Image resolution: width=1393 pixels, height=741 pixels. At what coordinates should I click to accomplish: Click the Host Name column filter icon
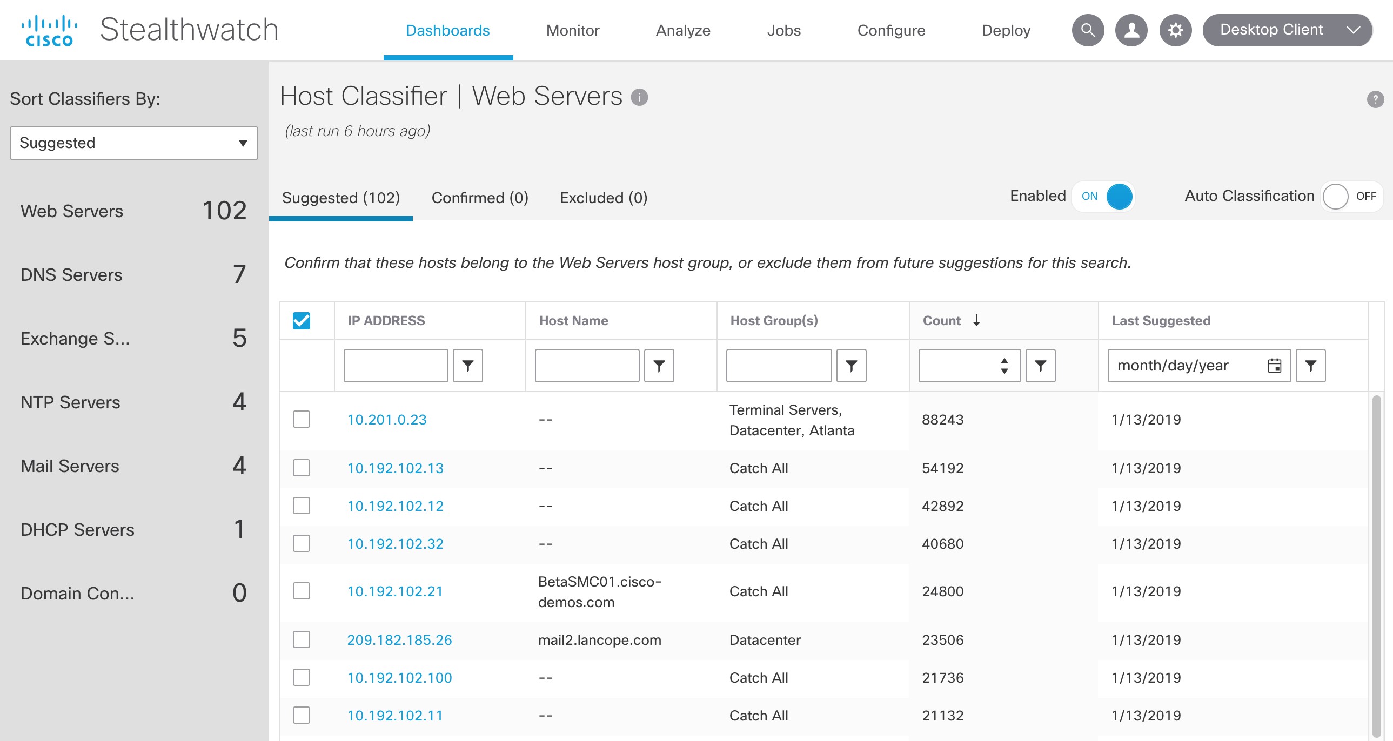pos(659,366)
